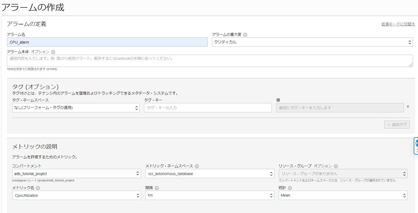Image resolution: width=418 pixels, height=213 pixels.
Task: Open the リソース・グループ dropdown
Action: tap(343, 174)
